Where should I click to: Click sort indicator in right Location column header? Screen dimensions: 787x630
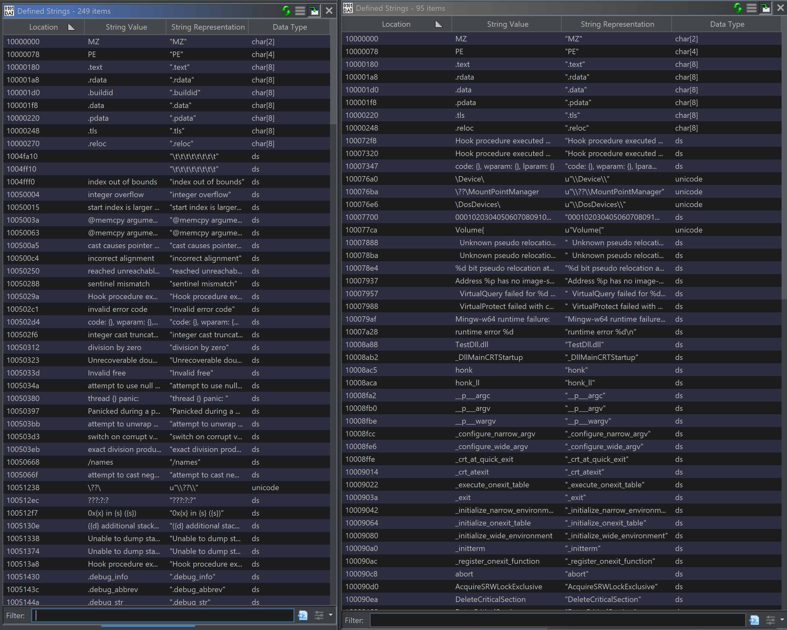click(x=439, y=24)
